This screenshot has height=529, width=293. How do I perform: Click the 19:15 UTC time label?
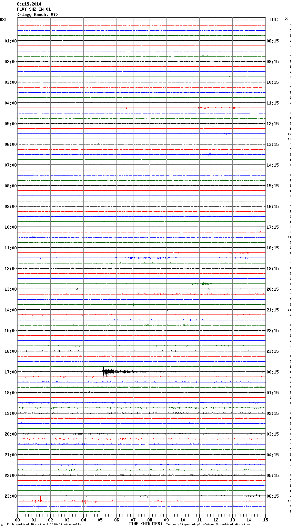click(x=273, y=269)
